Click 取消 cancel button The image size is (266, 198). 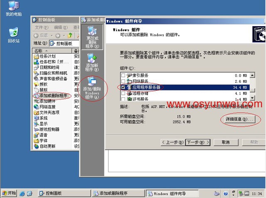coord(226,142)
